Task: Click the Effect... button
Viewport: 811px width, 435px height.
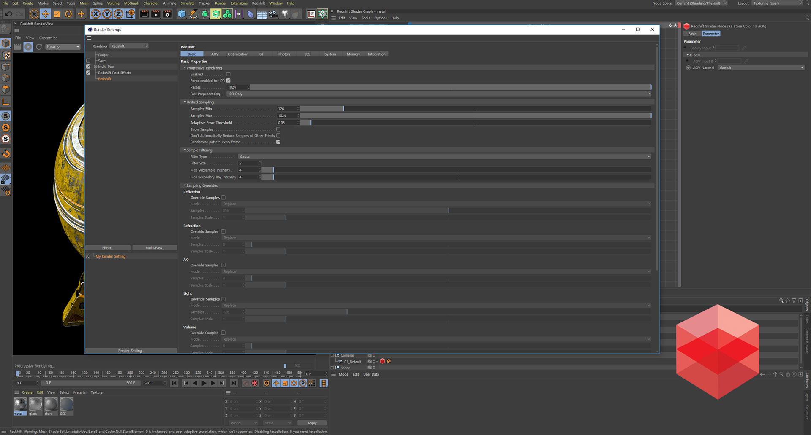Action: 108,248
